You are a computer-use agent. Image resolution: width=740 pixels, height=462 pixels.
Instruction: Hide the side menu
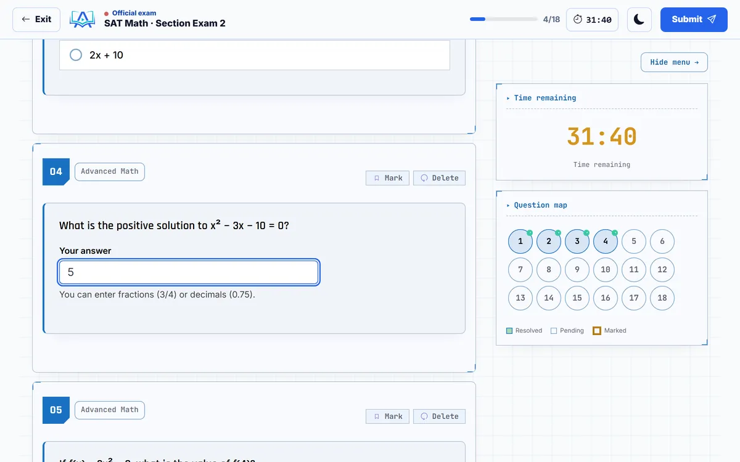[x=675, y=62]
